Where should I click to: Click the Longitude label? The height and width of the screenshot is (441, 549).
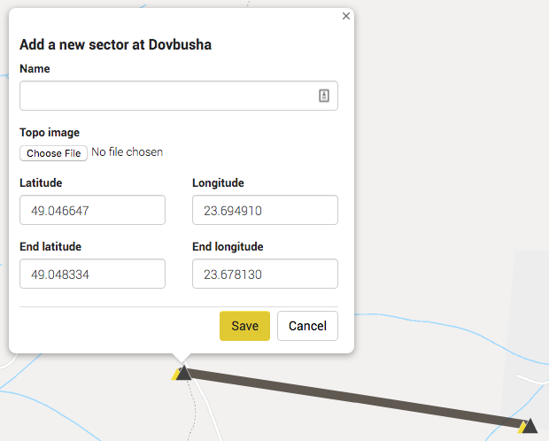[218, 183]
